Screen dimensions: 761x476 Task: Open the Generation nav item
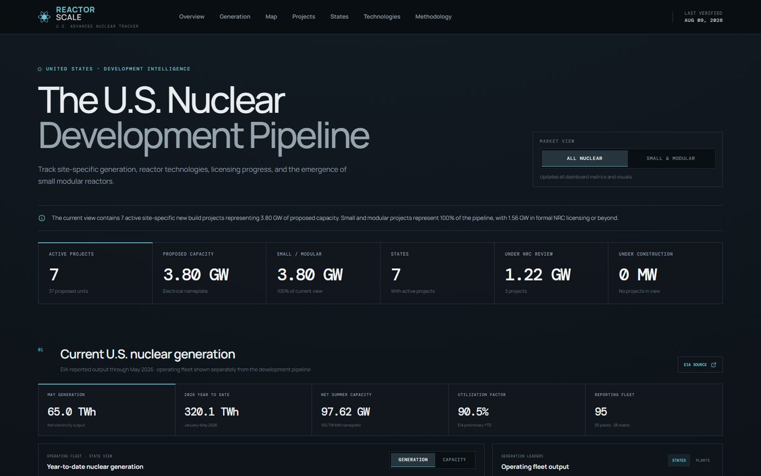click(235, 17)
